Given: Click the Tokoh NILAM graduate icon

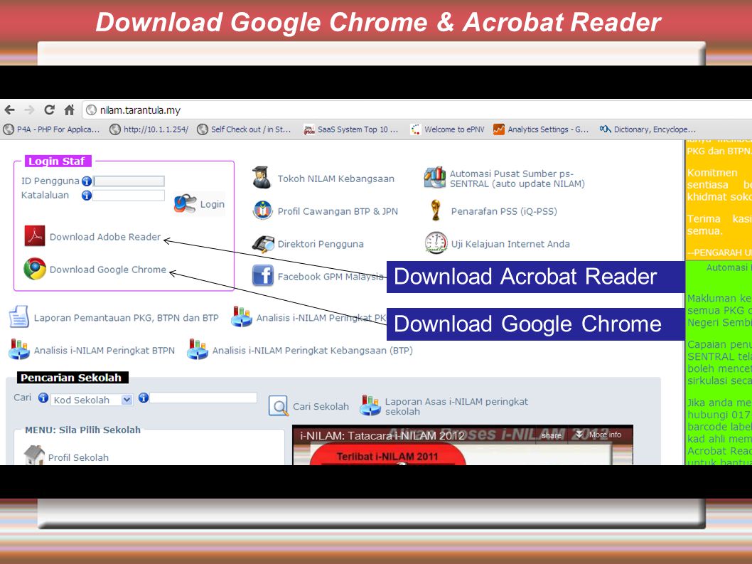Looking at the screenshot, I should click(x=262, y=178).
